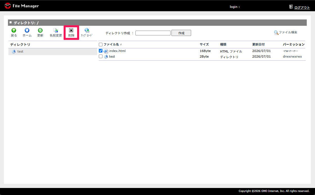The height and width of the screenshot is (195, 315).
Task: Toggle the select-all ファイル名 checkbox
Action: 101,45
